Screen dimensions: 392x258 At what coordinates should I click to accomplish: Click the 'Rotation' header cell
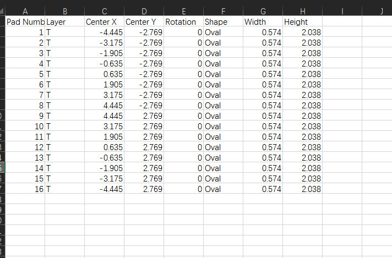point(183,22)
